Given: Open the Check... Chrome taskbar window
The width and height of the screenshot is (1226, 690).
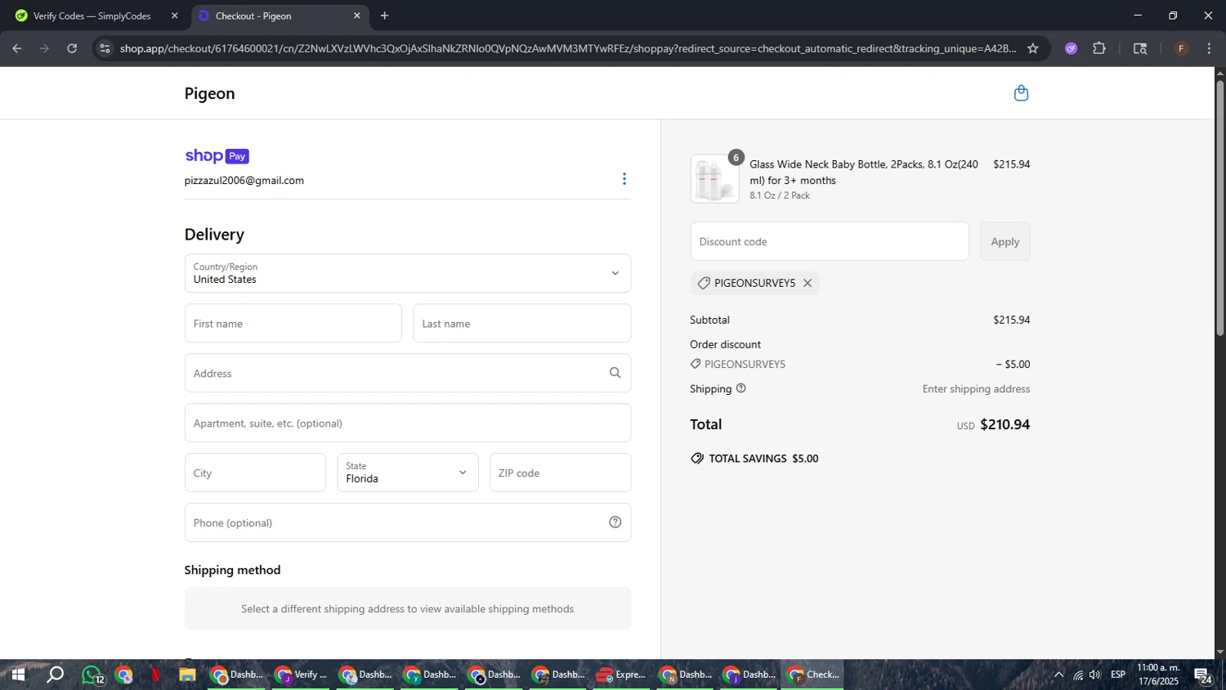Looking at the screenshot, I should (x=813, y=675).
